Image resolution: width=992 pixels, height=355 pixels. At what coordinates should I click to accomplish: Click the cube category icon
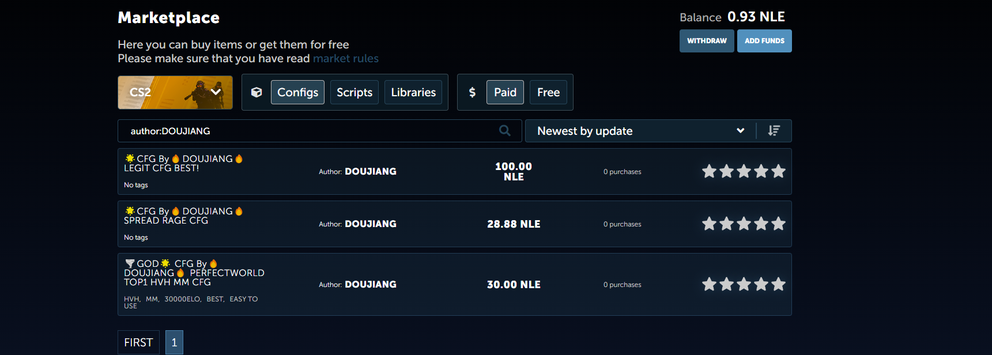pyautogui.click(x=257, y=92)
